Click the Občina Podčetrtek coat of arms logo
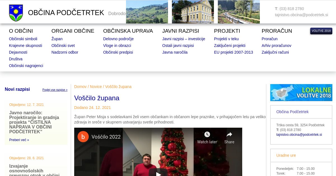Viewport: 336px width, 176px height. [16, 13]
